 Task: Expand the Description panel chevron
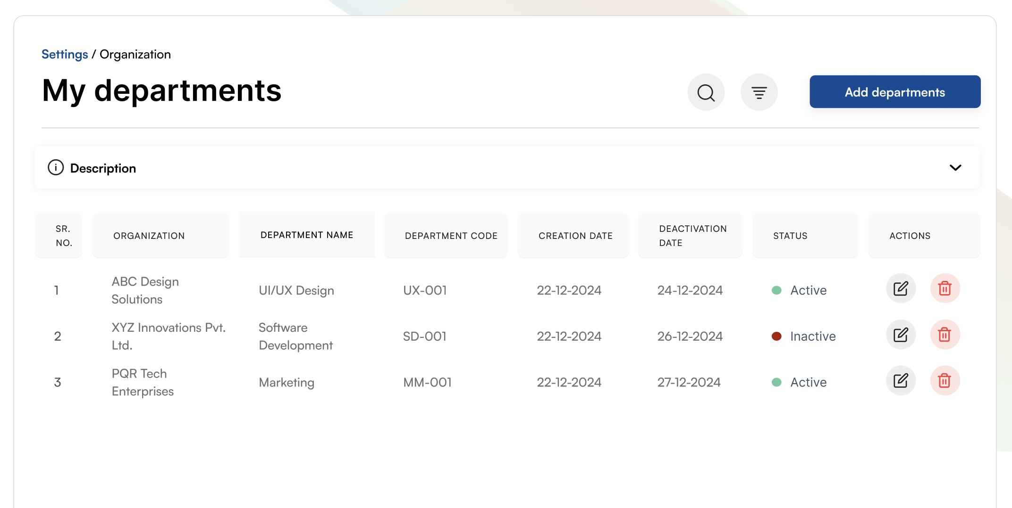coord(955,168)
